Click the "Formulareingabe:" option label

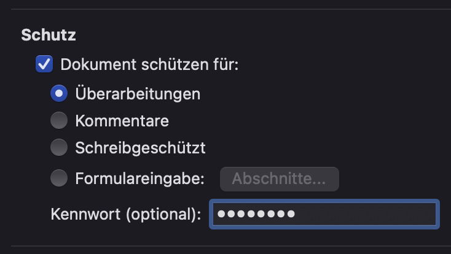click(139, 179)
